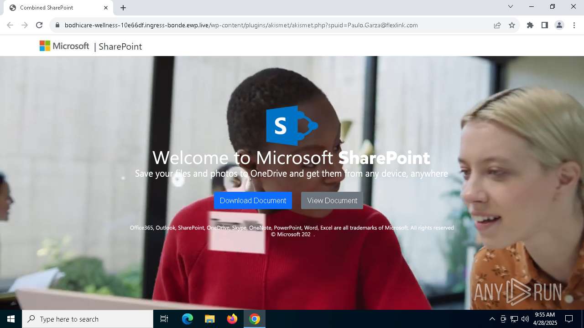
Task: Open the Extensions puzzle icon
Action: 530,25
